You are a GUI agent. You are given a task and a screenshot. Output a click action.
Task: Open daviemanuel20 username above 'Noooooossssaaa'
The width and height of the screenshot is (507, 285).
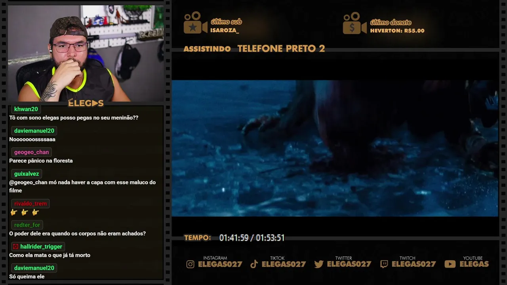point(34,131)
